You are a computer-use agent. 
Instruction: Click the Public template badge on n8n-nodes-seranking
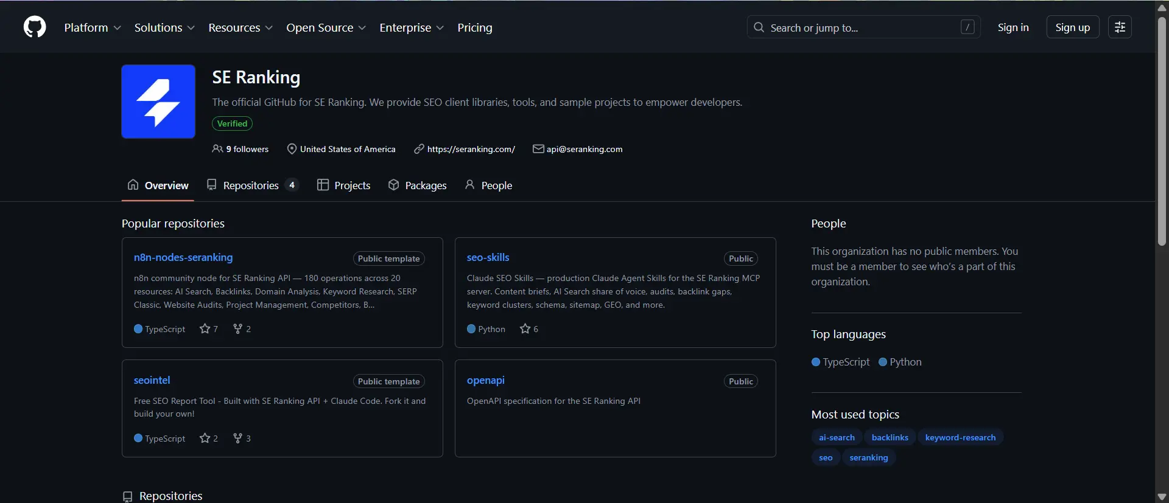(389, 258)
